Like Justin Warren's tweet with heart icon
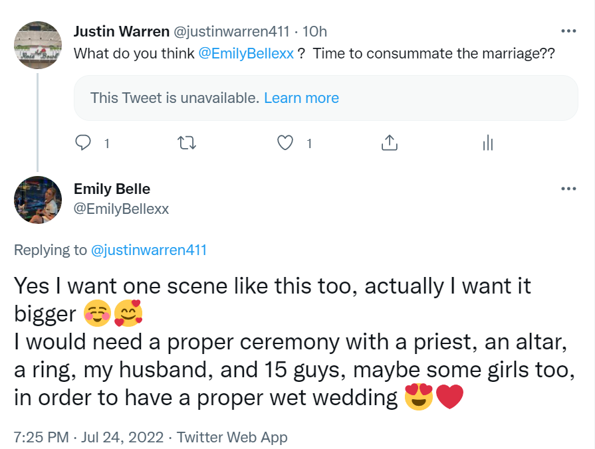This screenshot has height=449, width=595. click(286, 142)
